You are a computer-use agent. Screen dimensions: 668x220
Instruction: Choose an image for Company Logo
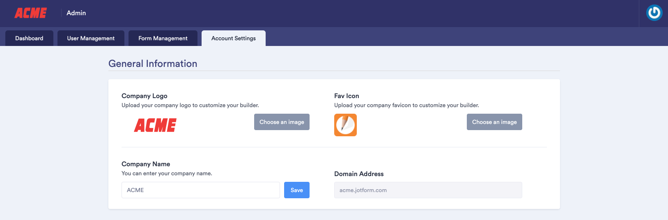tap(282, 122)
